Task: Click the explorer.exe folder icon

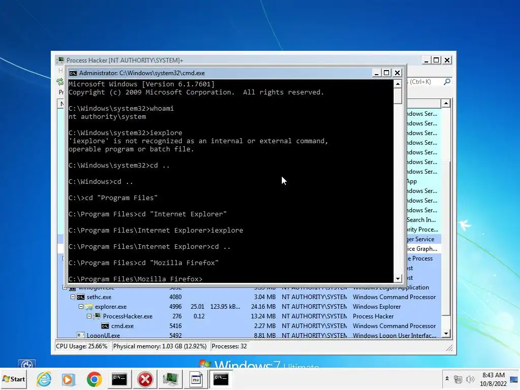Action: click(x=89, y=307)
